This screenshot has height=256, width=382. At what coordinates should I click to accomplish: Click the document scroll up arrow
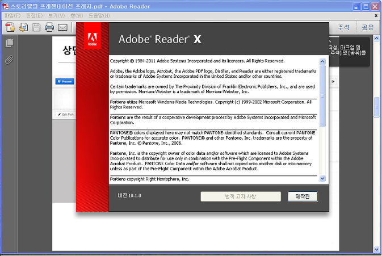pyautogui.click(x=377, y=38)
